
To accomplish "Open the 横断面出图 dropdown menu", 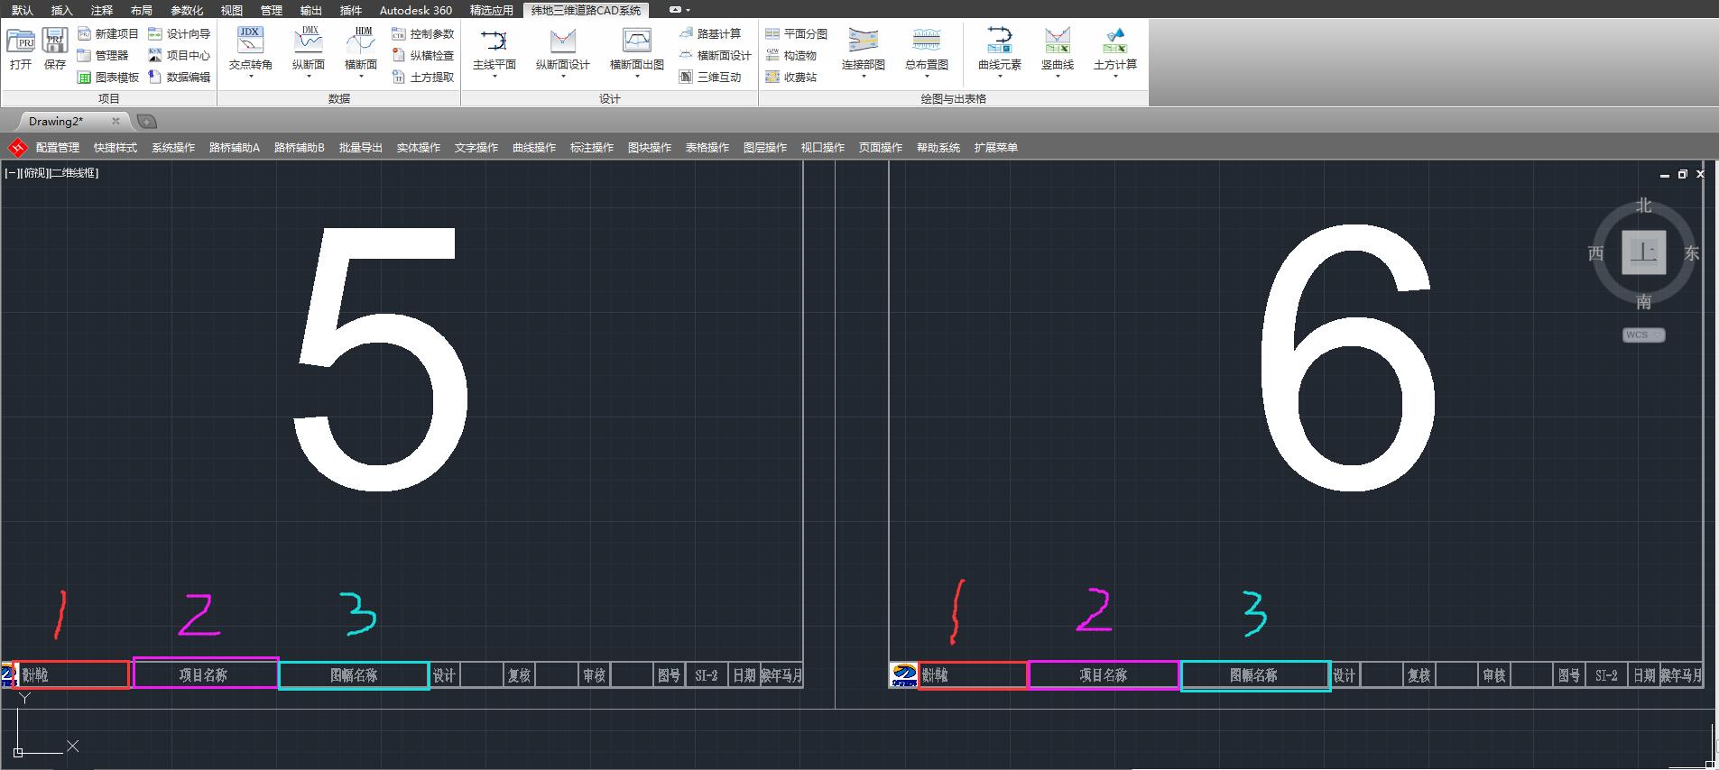I will (637, 76).
